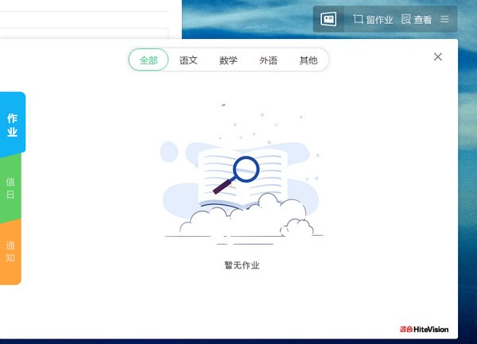
Task: Click the magnifying glass in the illustration
Action: coord(246,169)
